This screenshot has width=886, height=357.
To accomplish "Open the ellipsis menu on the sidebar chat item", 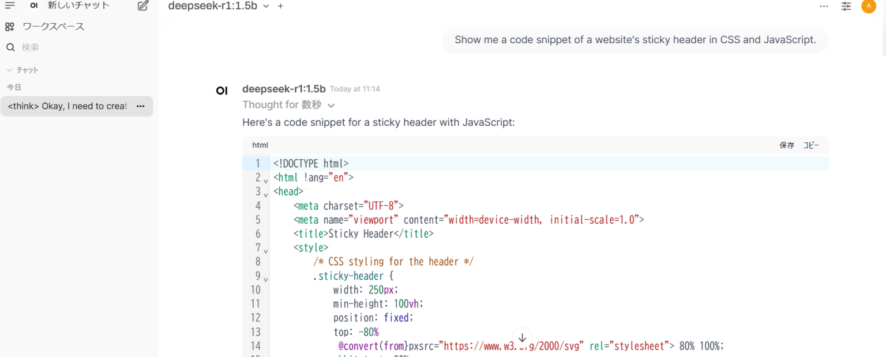I will tap(140, 106).
